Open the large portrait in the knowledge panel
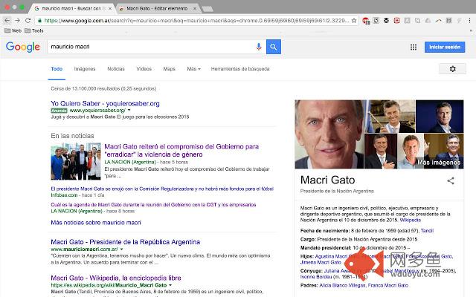Screen dimensions: 476x297 pos(329,134)
